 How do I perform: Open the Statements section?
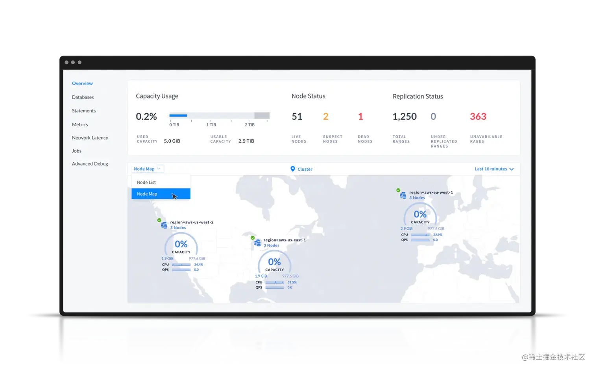click(x=83, y=111)
